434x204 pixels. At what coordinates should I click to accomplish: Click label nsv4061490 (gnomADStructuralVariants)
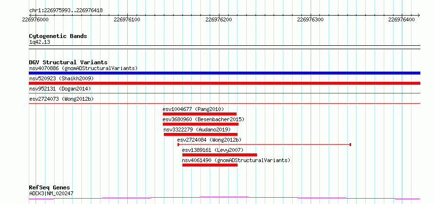tap(236, 160)
